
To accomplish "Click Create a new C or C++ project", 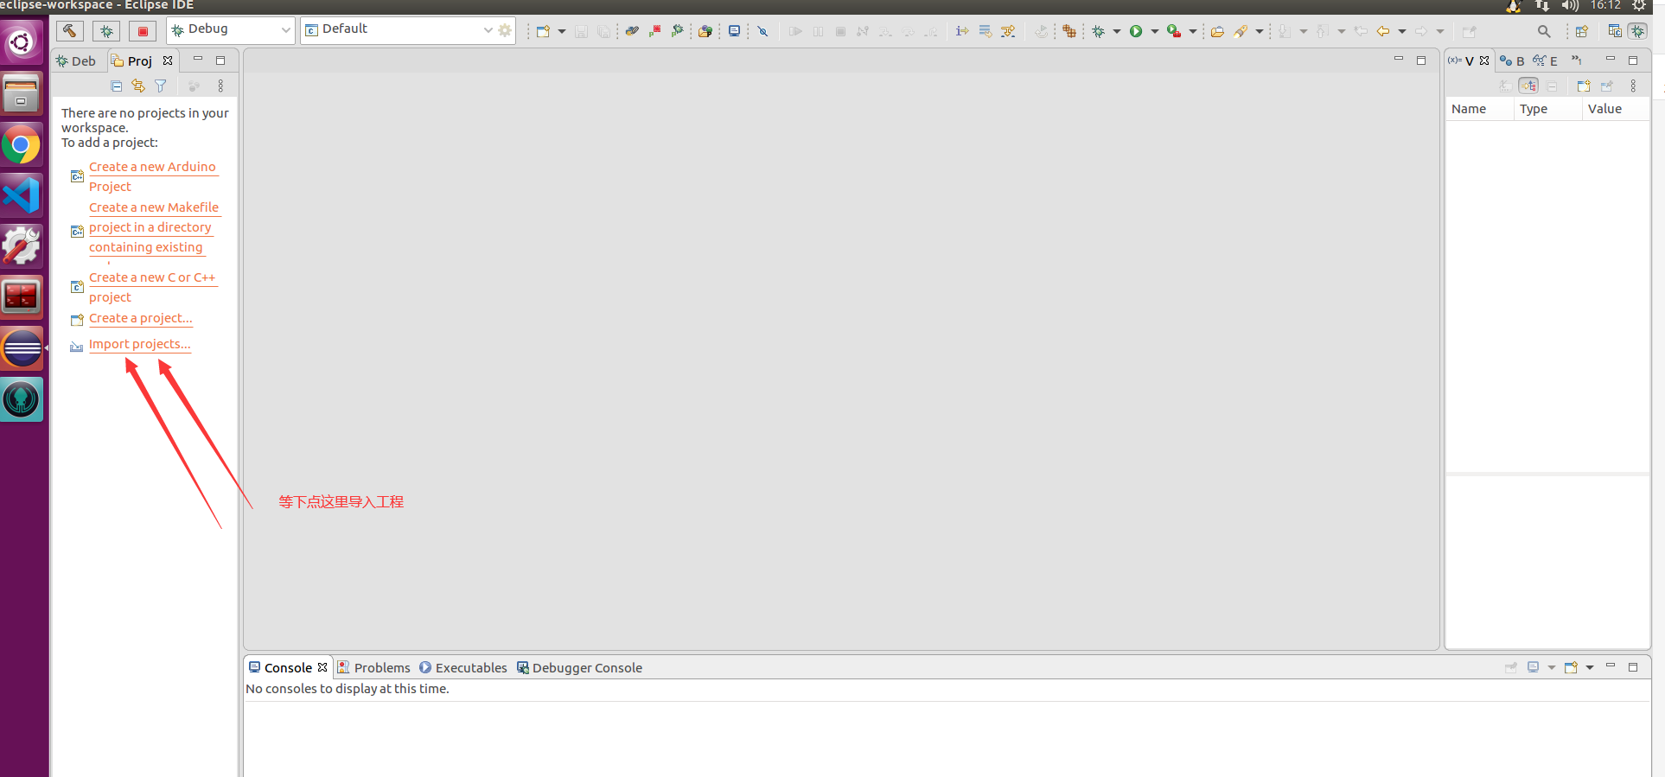I will [152, 287].
